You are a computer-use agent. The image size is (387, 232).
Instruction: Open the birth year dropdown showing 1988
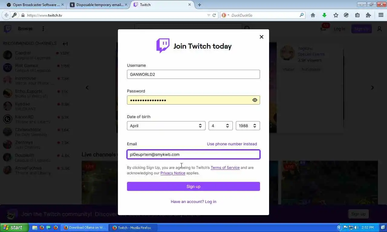click(x=248, y=126)
